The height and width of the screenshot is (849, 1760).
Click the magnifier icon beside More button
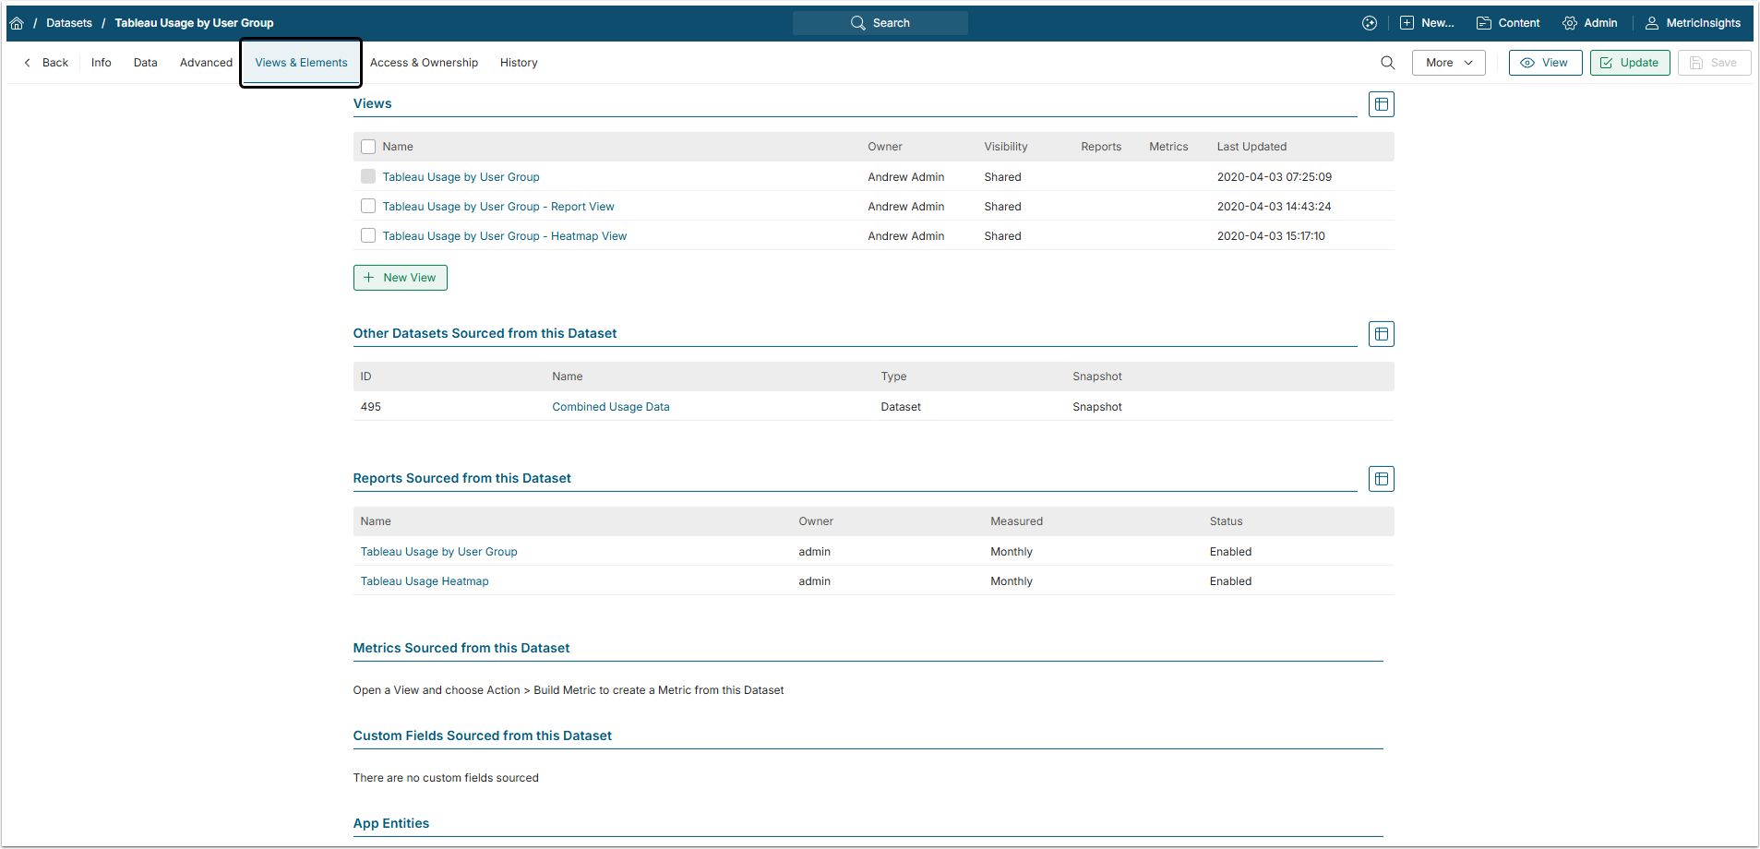[x=1387, y=63]
